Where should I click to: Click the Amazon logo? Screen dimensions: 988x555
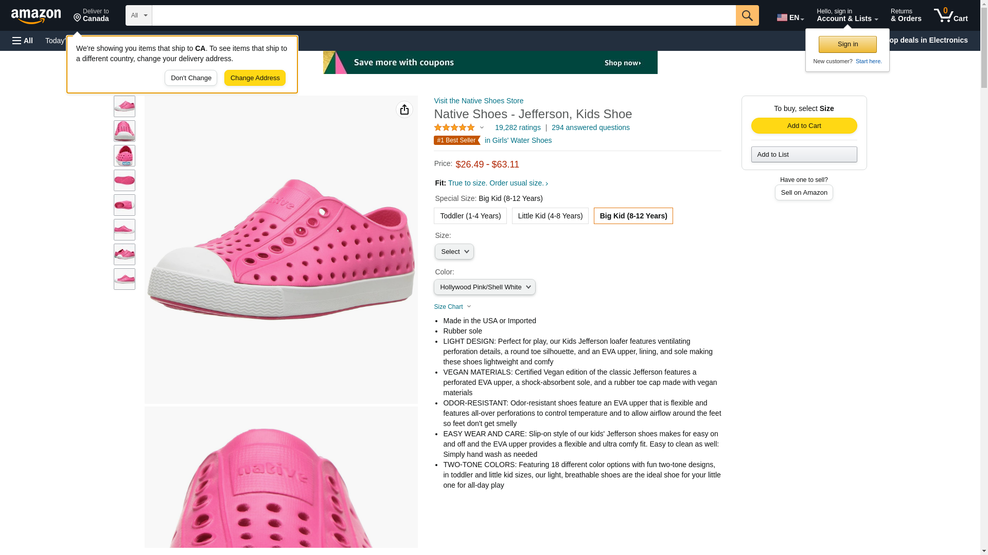point(36,16)
